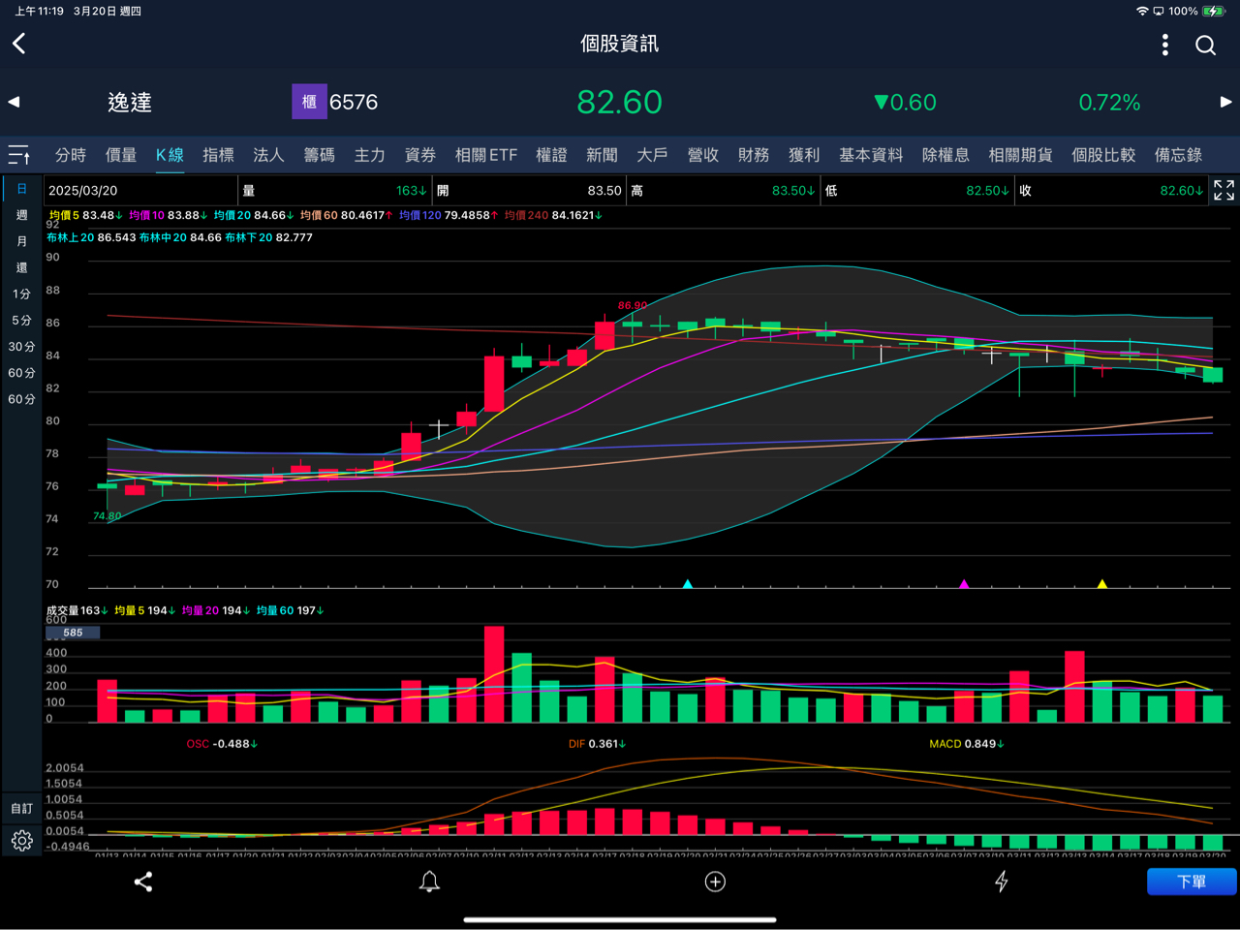Set a price alert with bell icon
Screen dimensions: 1240x930
coord(429,882)
